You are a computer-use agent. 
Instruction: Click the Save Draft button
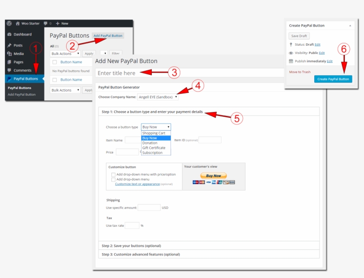pyautogui.click(x=299, y=36)
